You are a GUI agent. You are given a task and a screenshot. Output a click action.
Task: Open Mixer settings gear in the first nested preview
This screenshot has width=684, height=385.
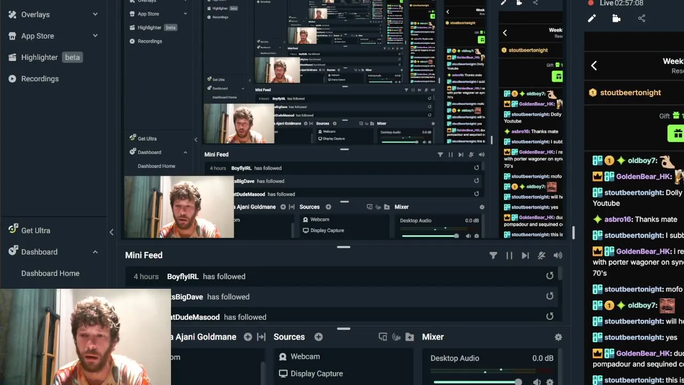[482, 207]
